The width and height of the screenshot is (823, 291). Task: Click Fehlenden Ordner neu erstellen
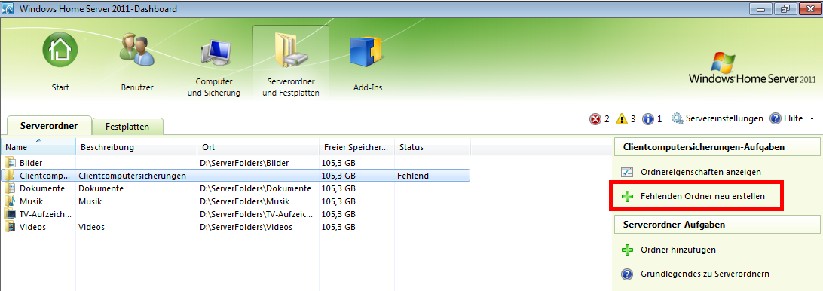(703, 196)
